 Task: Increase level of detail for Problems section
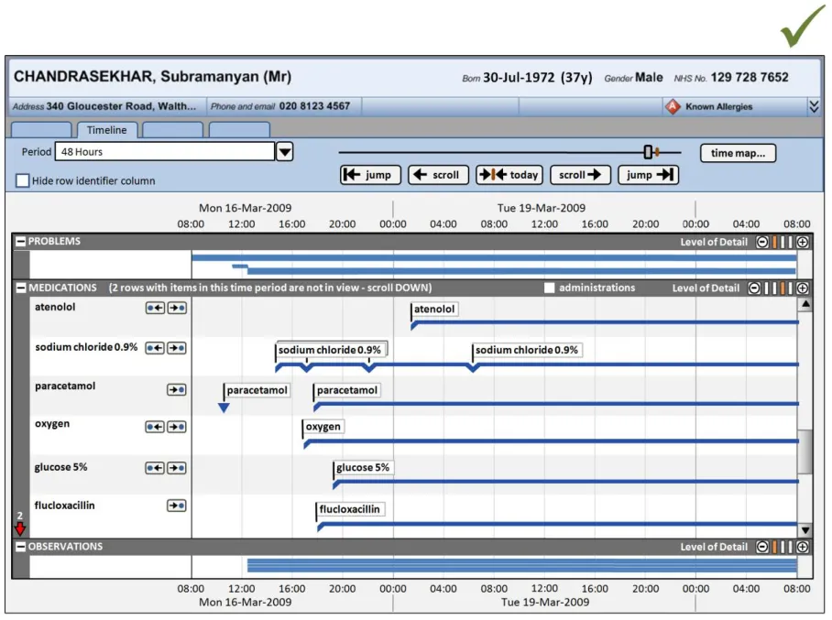803,242
